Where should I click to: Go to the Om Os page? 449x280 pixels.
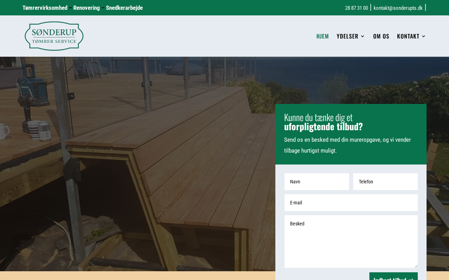[x=381, y=36]
